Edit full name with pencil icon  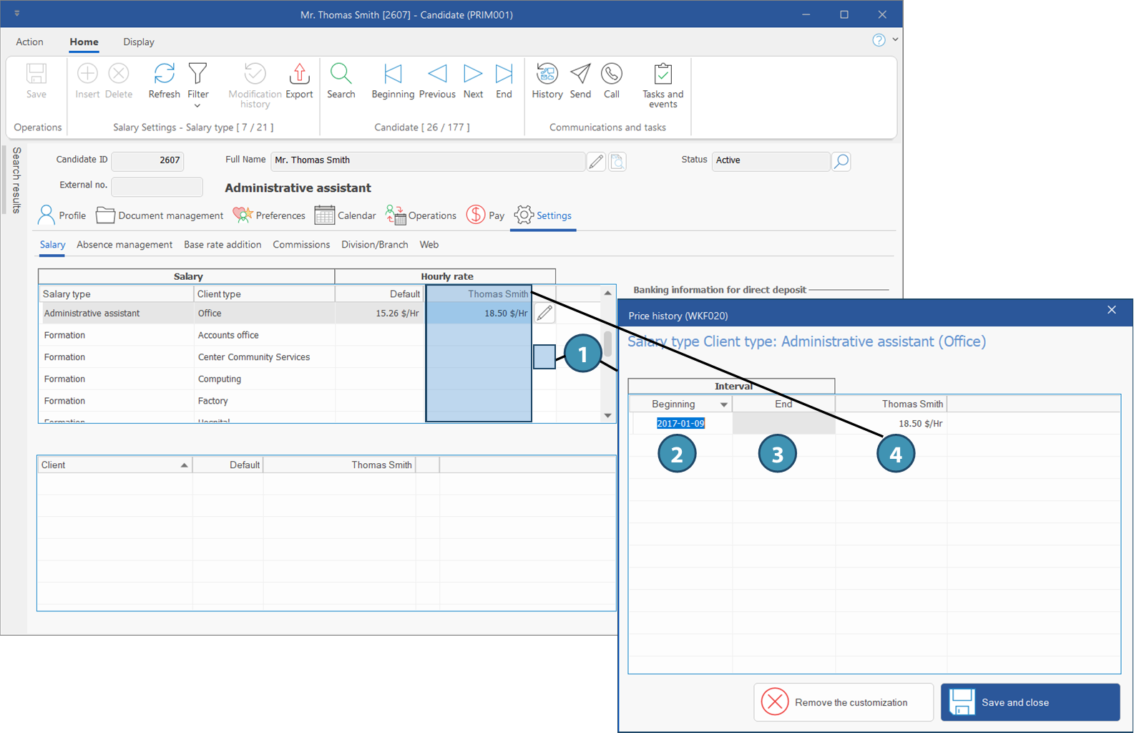596,162
